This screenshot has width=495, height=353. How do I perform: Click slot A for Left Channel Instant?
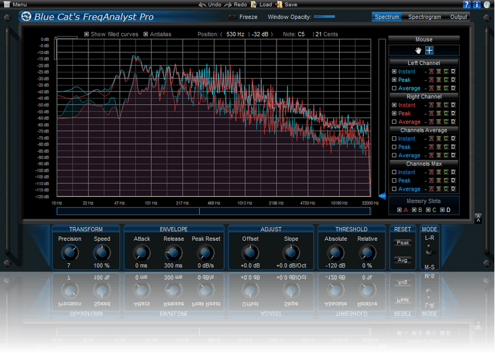coord(431,71)
